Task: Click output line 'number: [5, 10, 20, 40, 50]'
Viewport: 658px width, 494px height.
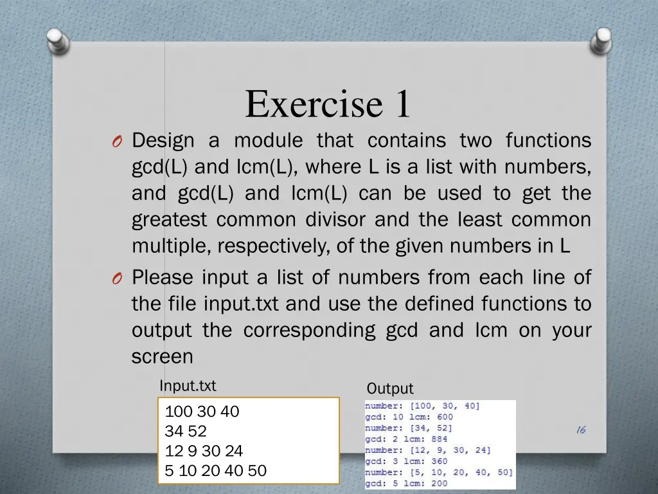Action: [x=439, y=472]
